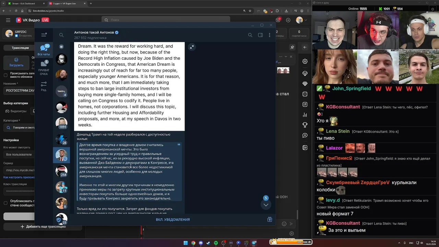
Task: Click the address bar live.vkvideo.ru URL
Action: tap(48, 11)
